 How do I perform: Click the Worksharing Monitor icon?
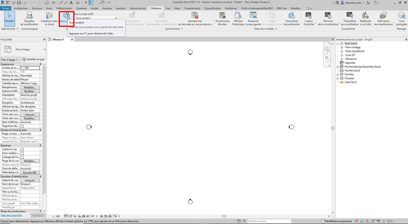point(222,16)
